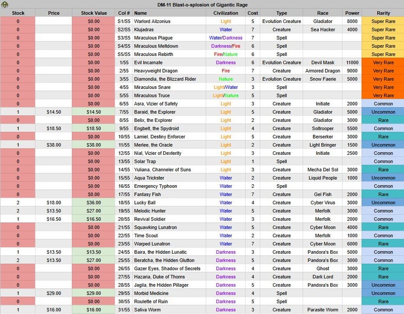Select the Solar Trap name cell
This screenshot has width=404, height=314.
pyautogui.click(x=169, y=161)
